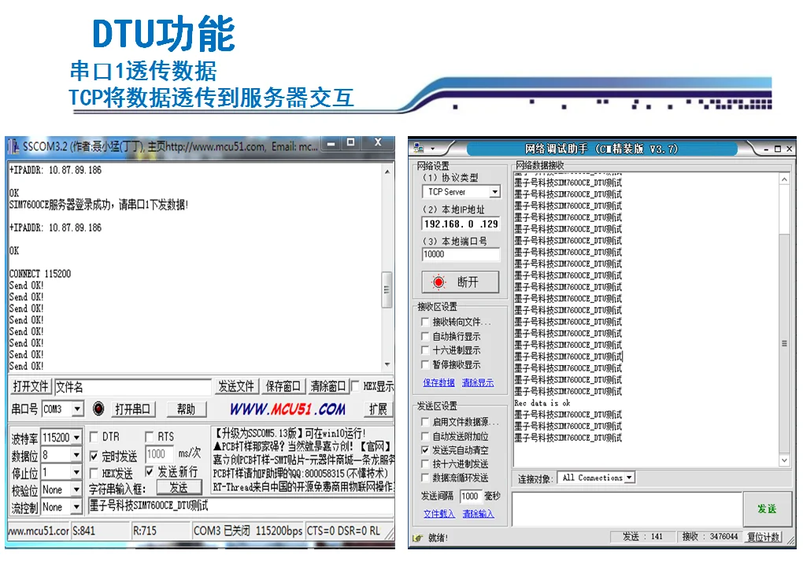Click the 扩展 button
The width and height of the screenshot is (803, 565).
[x=378, y=409]
